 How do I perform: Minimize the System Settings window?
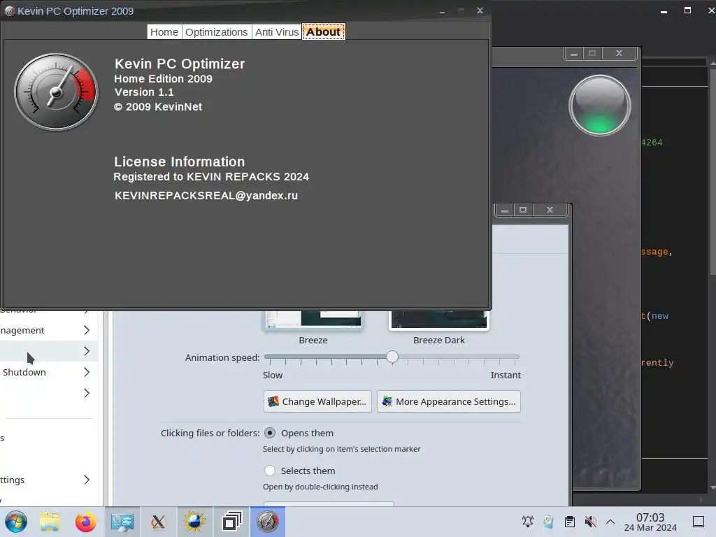pyautogui.click(x=505, y=210)
